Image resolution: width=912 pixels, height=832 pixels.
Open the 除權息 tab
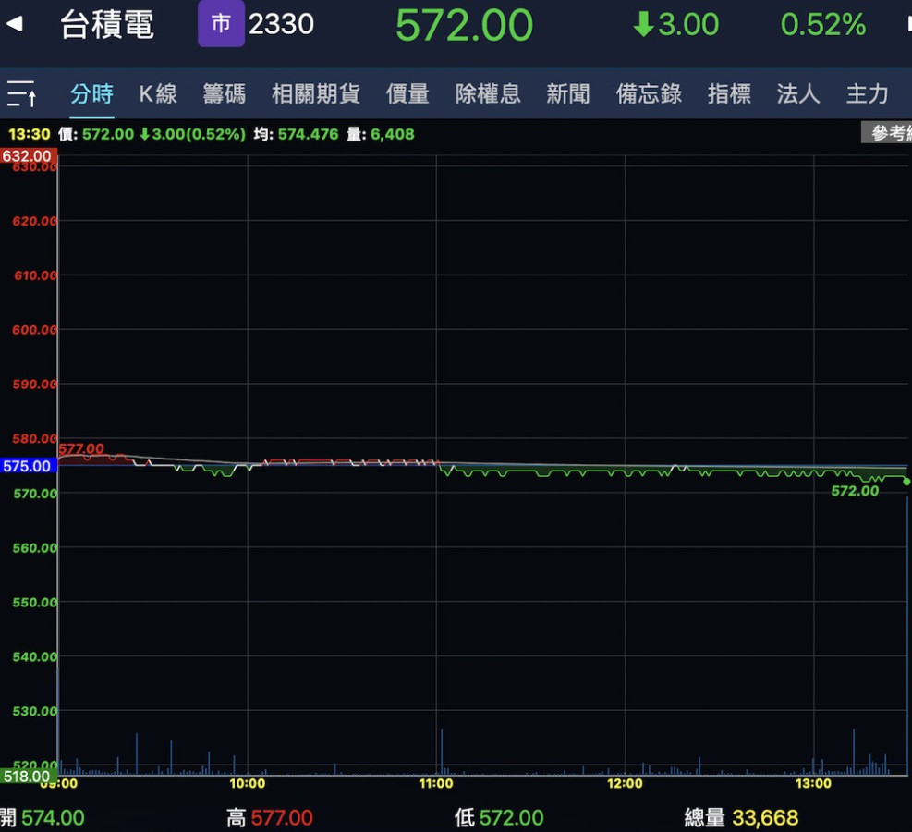coord(487,93)
